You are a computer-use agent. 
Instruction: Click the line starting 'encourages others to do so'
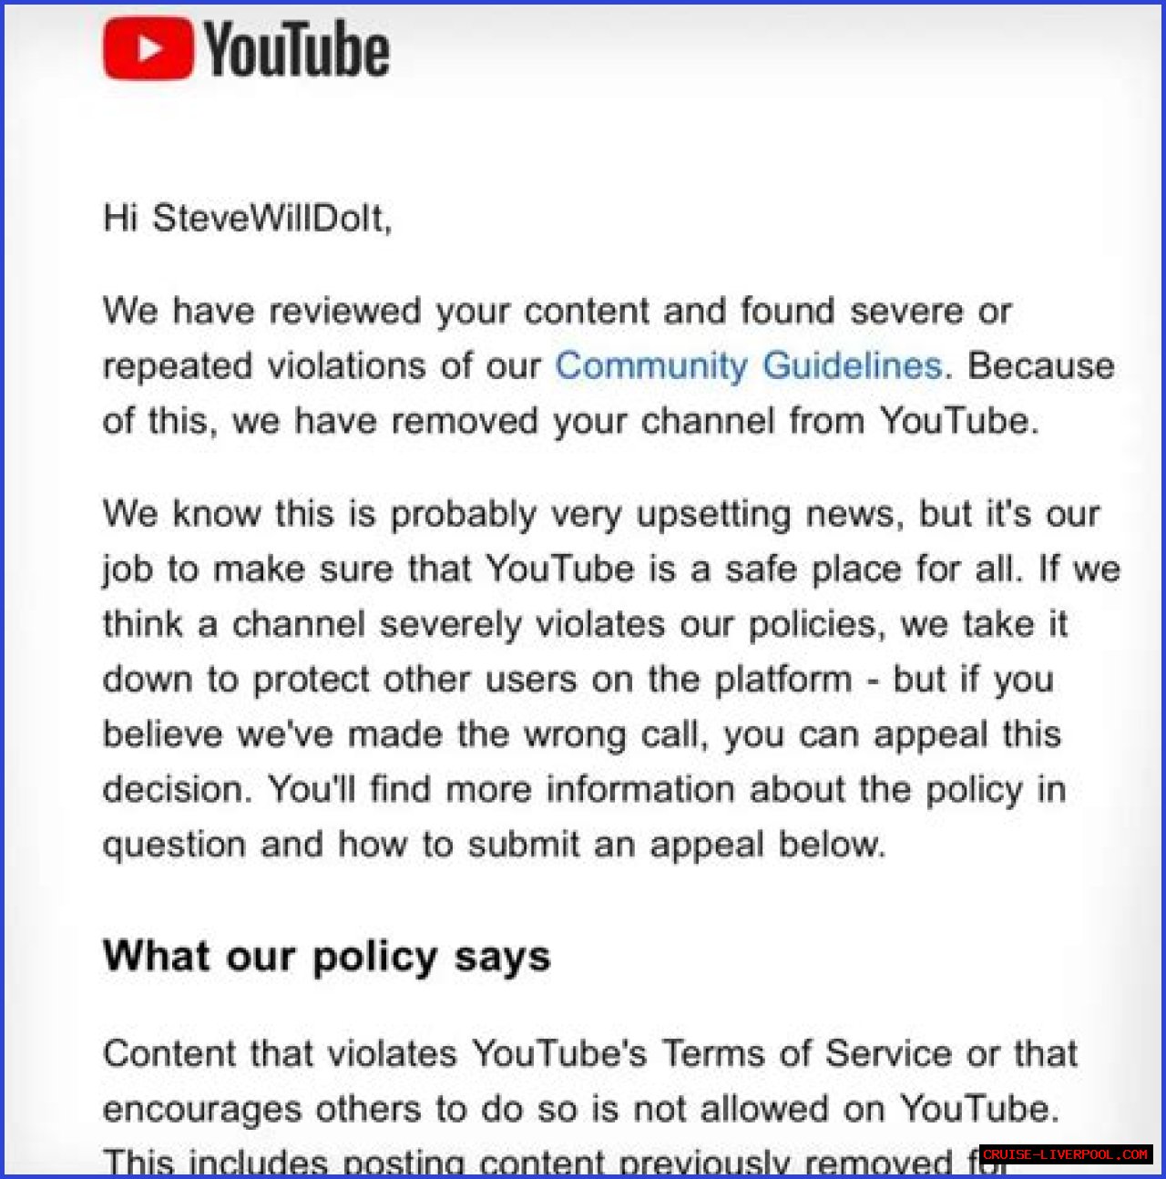point(581,1109)
